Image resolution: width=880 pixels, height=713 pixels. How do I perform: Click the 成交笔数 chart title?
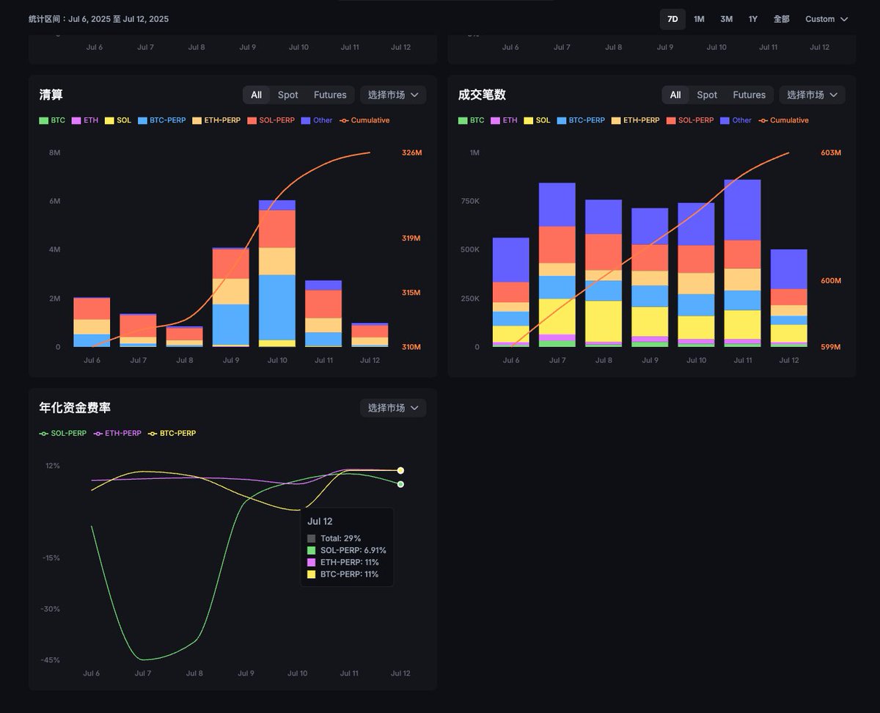point(482,95)
